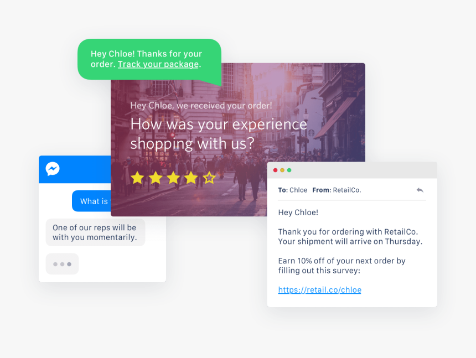Open the Track your package link
Screen dimensions: 476x358
(158, 64)
